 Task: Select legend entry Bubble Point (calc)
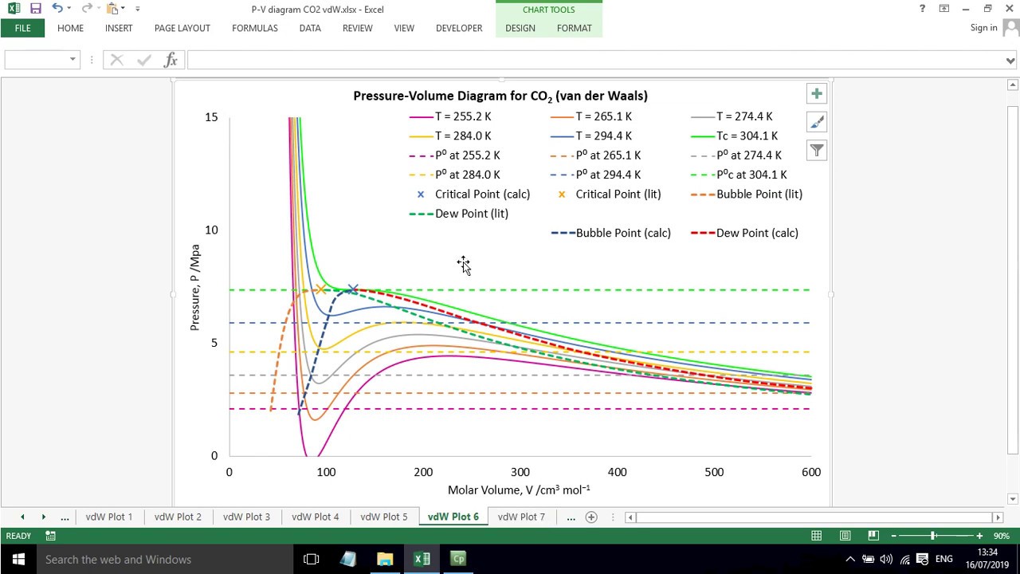610,233
